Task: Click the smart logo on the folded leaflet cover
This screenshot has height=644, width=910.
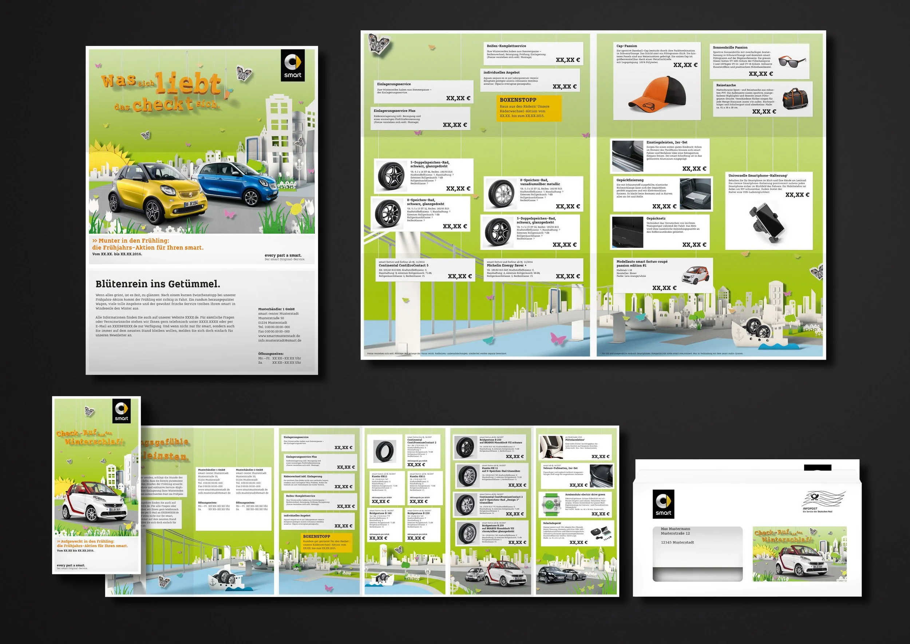Action: (x=121, y=411)
